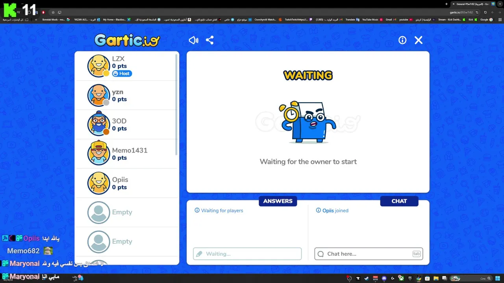Open the Gmail bookmark

pyautogui.click(x=391, y=20)
